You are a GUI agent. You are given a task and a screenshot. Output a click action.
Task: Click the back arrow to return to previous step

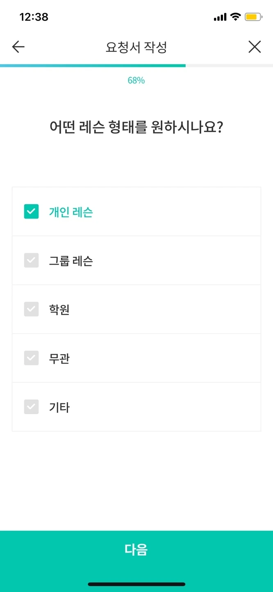pyautogui.click(x=18, y=46)
